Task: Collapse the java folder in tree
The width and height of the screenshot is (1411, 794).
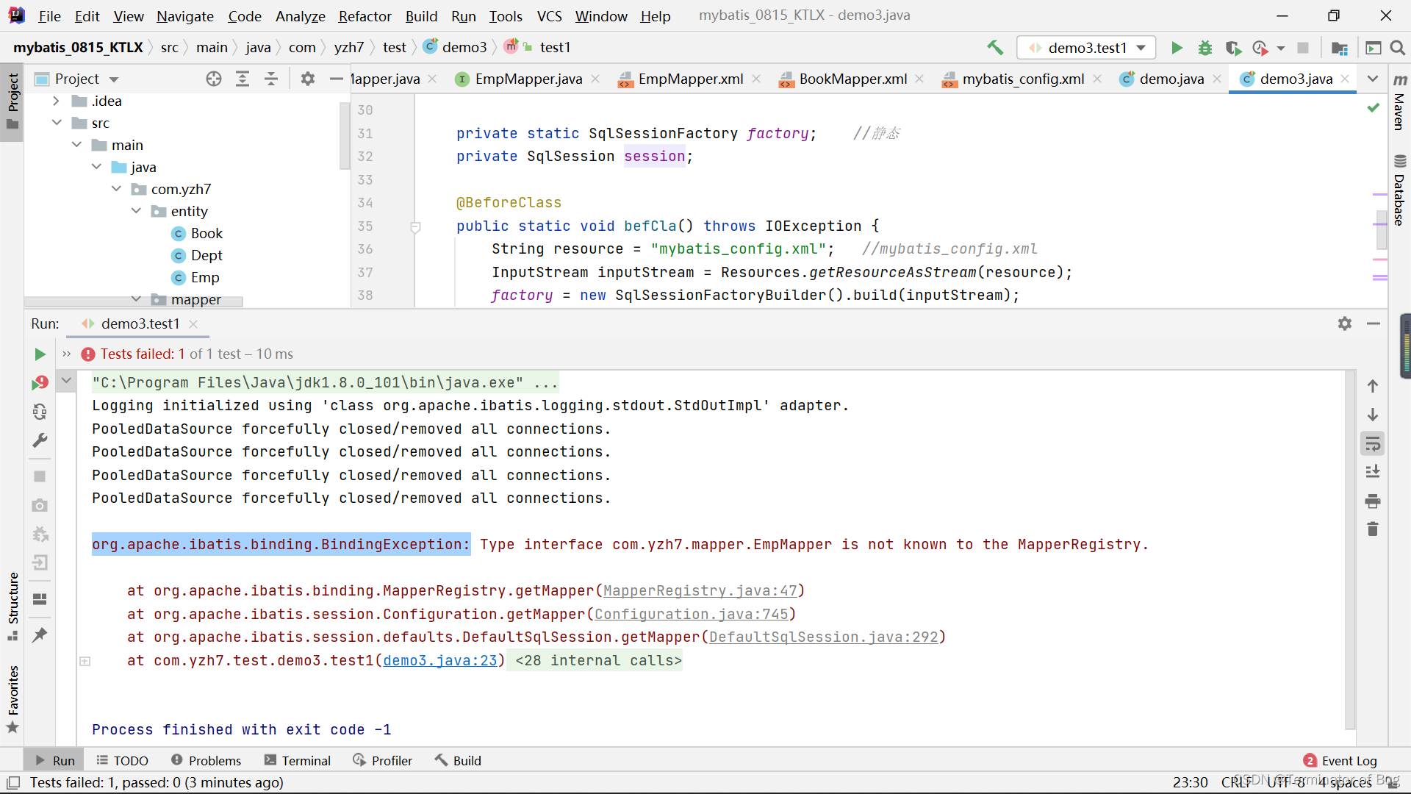Action: tap(96, 167)
